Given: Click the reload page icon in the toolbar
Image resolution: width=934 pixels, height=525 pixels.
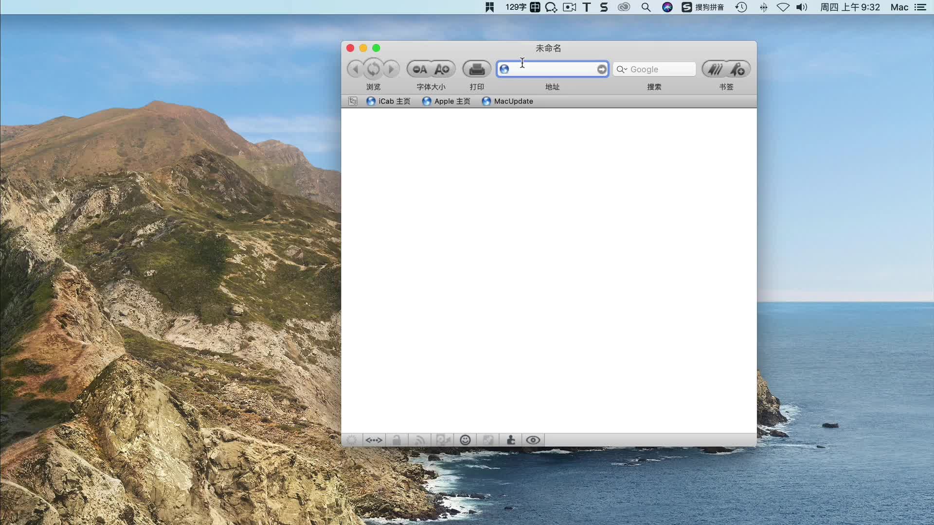Looking at the screenshot, I should pyautogui.click(x=373, y=69).
